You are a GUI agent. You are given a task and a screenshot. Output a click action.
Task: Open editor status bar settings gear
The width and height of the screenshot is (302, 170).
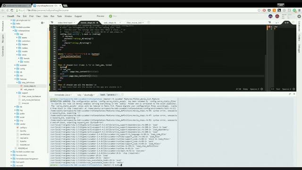[x=261, y=89]
